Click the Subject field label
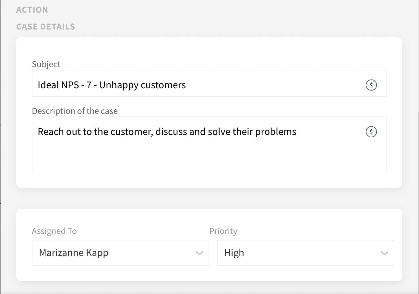The width and height of the screenshot is (419, 294). click(x=46, y=64)
